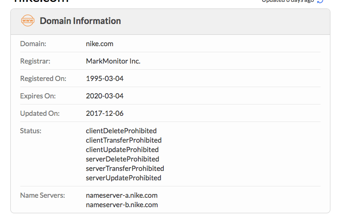337x218 pixels.
Task: Click nameserver-a.nike.com name server
Action: [x=121, y=195]
